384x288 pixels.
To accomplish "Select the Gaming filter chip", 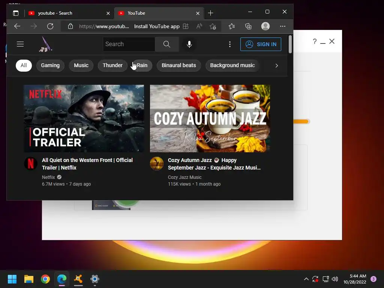I will point(50,65).
